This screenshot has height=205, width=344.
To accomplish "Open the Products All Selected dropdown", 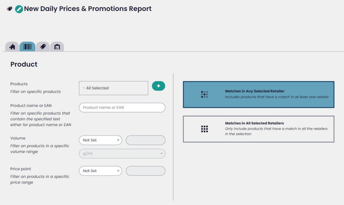I will coord(113,88).
